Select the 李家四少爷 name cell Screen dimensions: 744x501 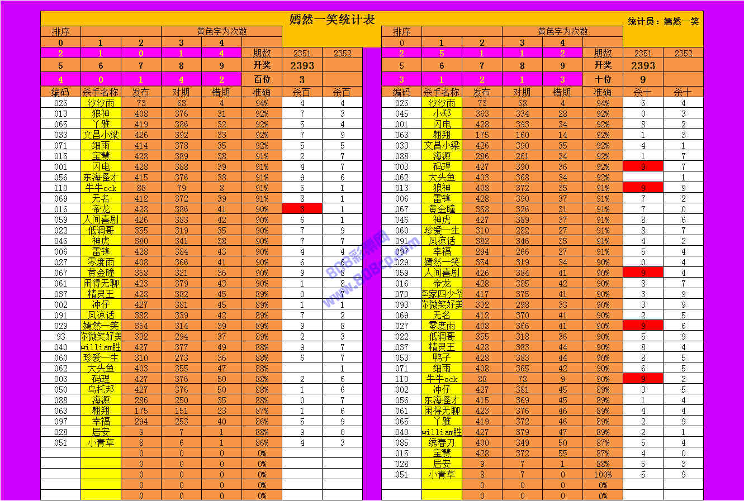coord(442,294)
